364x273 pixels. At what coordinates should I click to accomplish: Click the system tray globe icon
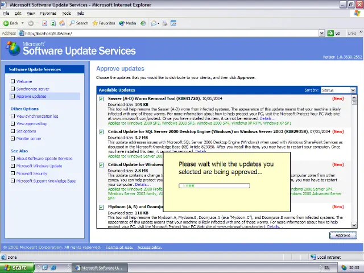(x=344, y=268)
